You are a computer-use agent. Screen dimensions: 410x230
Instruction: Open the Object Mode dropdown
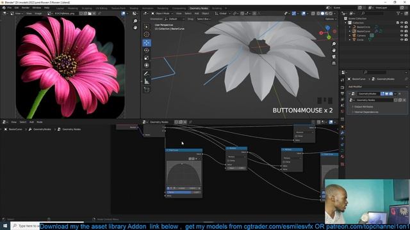pos(162,13)
